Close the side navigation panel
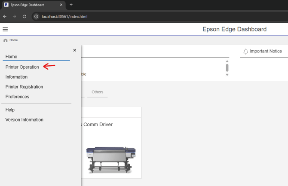 coord(74,50)
